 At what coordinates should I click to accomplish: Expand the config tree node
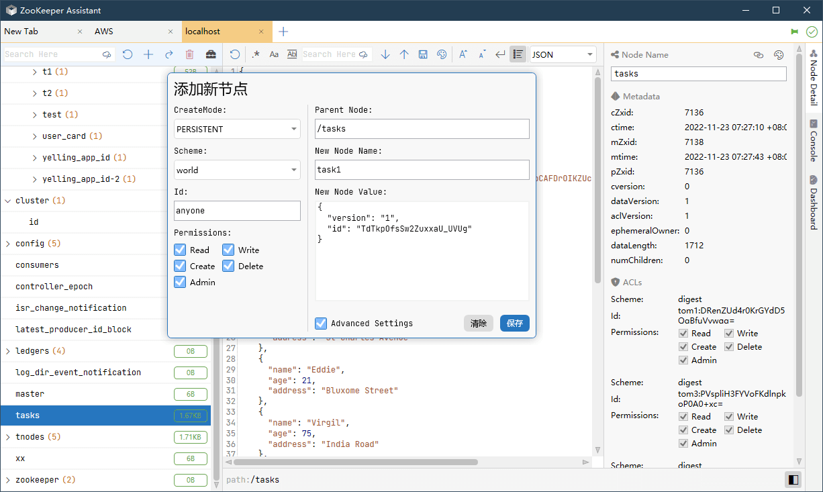pyautogui.click(x=8, y=244)
